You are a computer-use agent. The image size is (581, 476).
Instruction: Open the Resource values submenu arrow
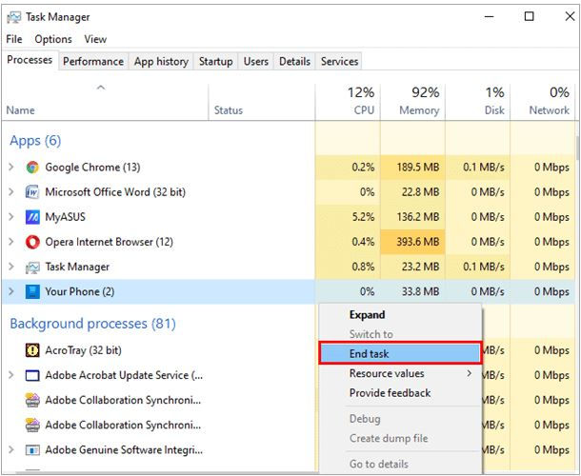pyautogui.click(x=470, y=373)
